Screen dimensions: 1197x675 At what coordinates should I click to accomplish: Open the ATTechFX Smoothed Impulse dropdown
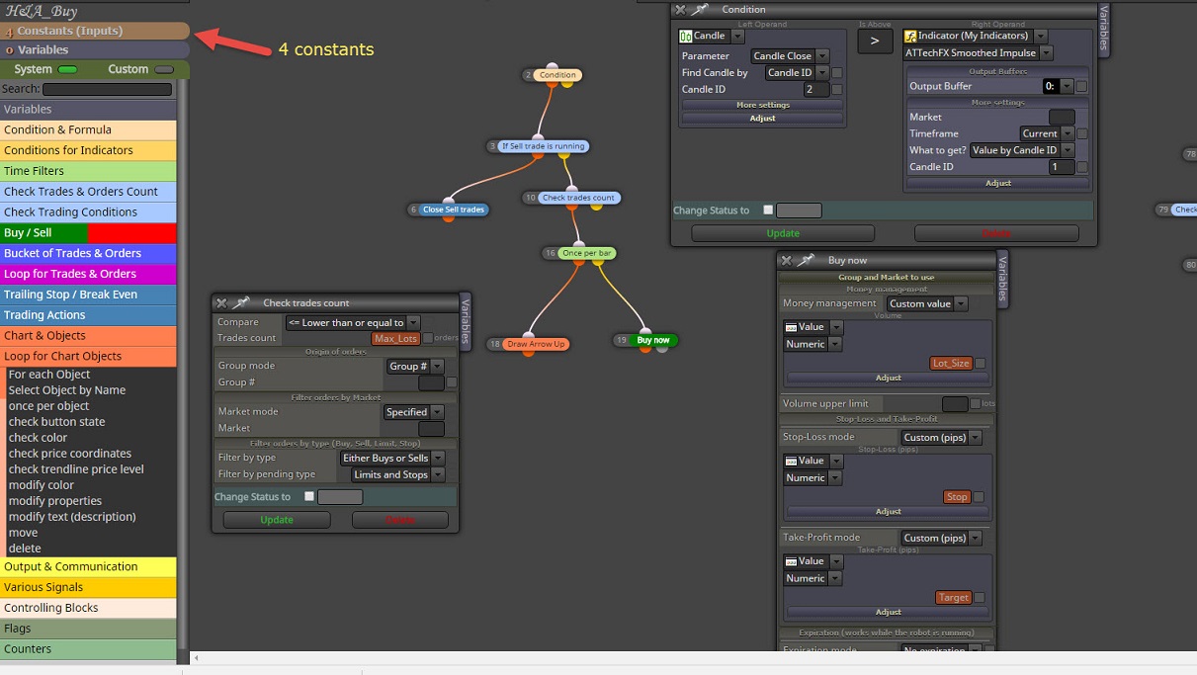point(978,52)
